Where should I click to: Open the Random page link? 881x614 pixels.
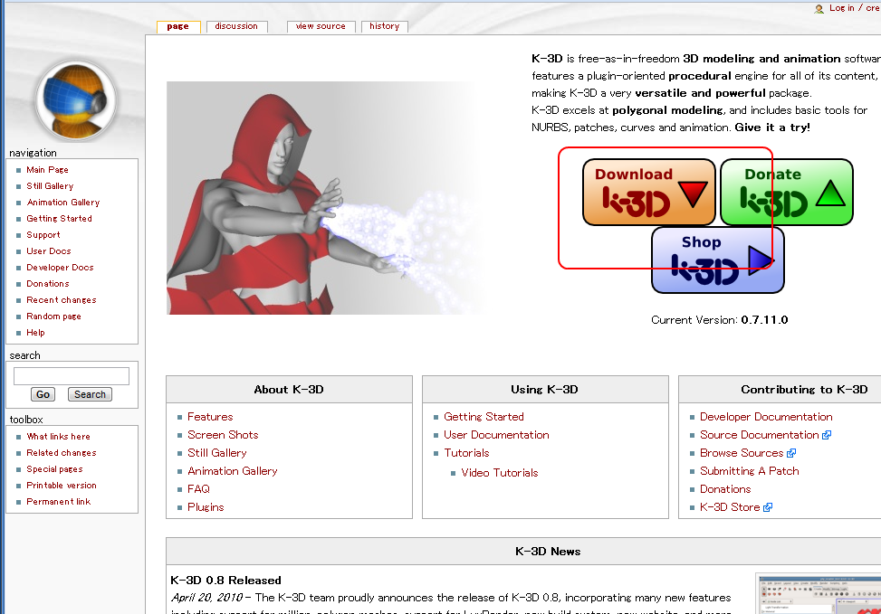tap(53, 316)
